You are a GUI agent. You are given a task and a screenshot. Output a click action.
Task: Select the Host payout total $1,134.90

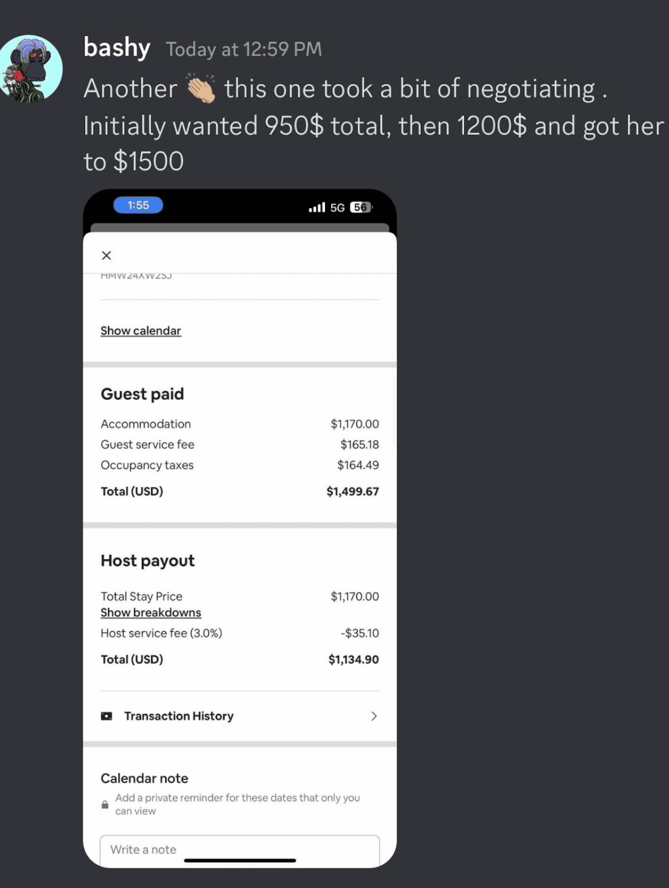353,659
